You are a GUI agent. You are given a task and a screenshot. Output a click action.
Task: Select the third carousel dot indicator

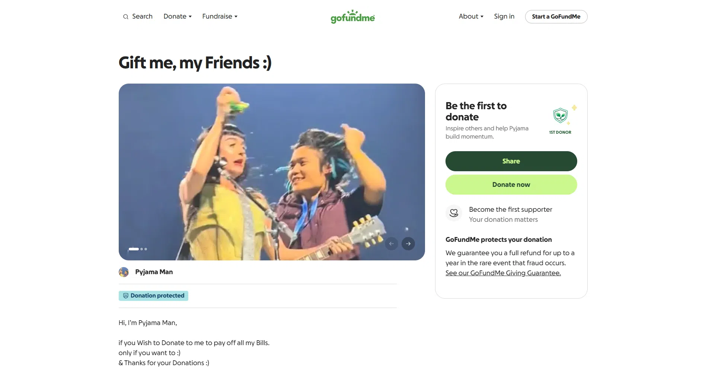coord(146,249)
